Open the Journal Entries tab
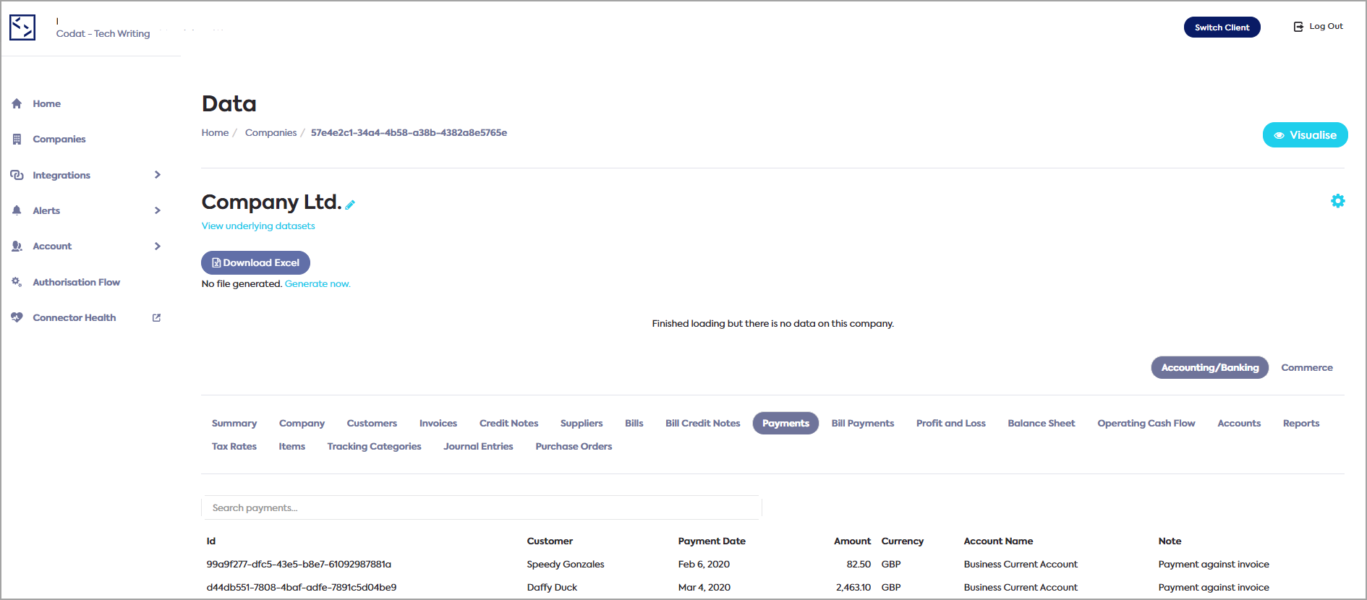The width and height of the screenshot is (1367, 600). point(478,446)
